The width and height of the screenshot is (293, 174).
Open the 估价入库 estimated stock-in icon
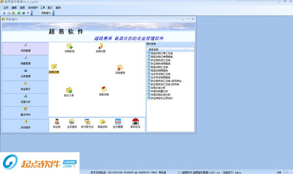69,92
